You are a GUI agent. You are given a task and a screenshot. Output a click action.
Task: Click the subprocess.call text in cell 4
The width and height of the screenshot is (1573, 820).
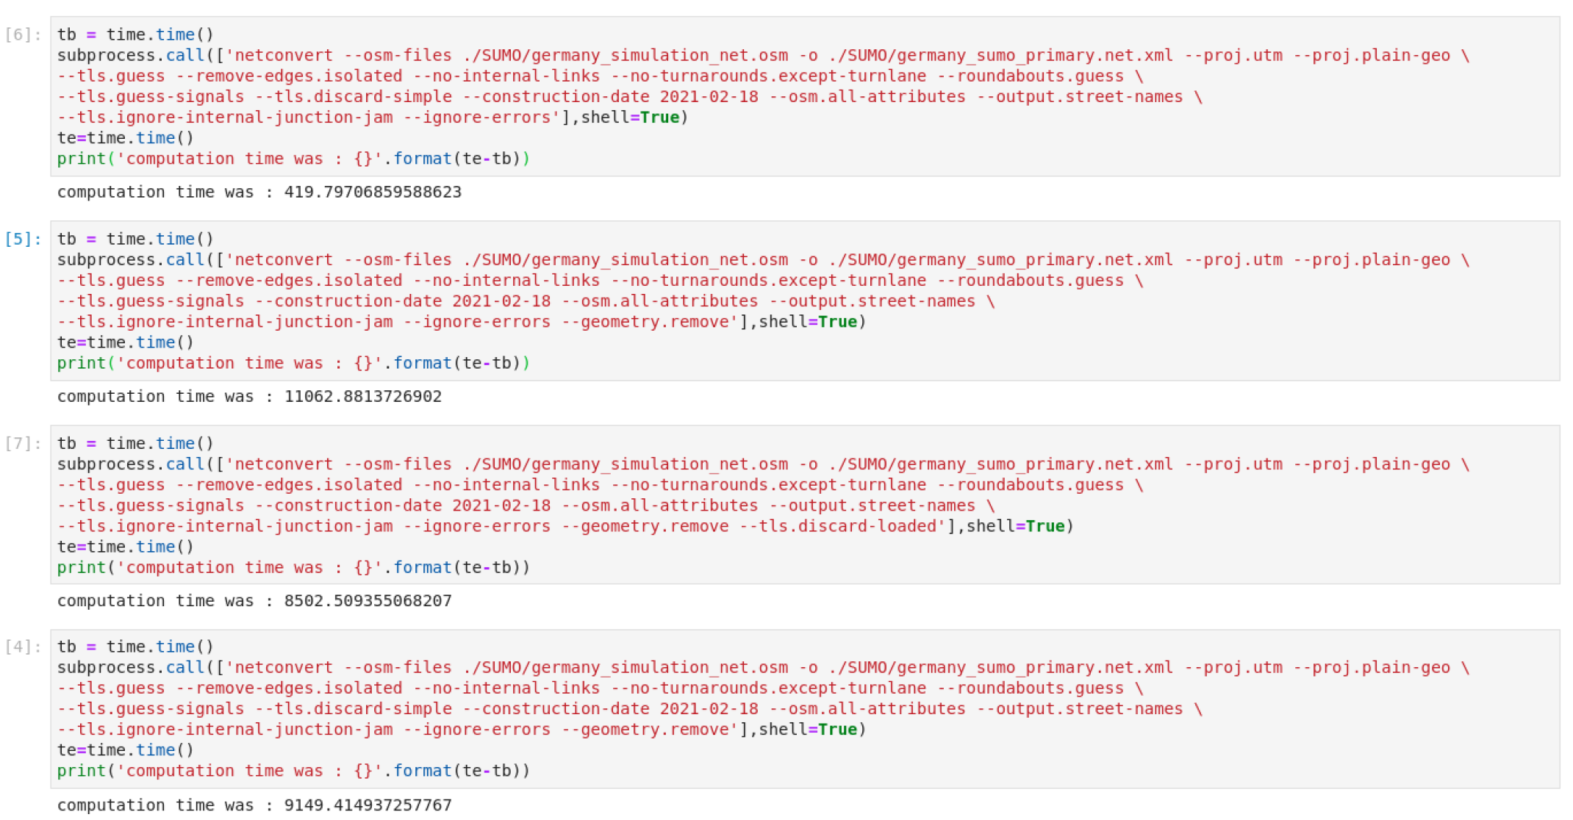click(x=130, y=667)
